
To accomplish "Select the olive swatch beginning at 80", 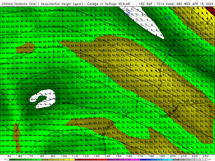I will pos(45,160).
